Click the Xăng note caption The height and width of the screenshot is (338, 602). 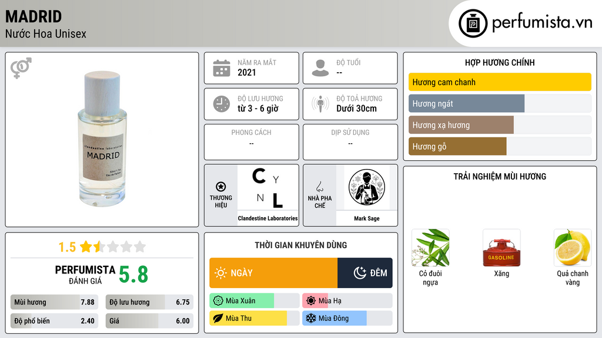pyautogui.click(x=501, y=273)
